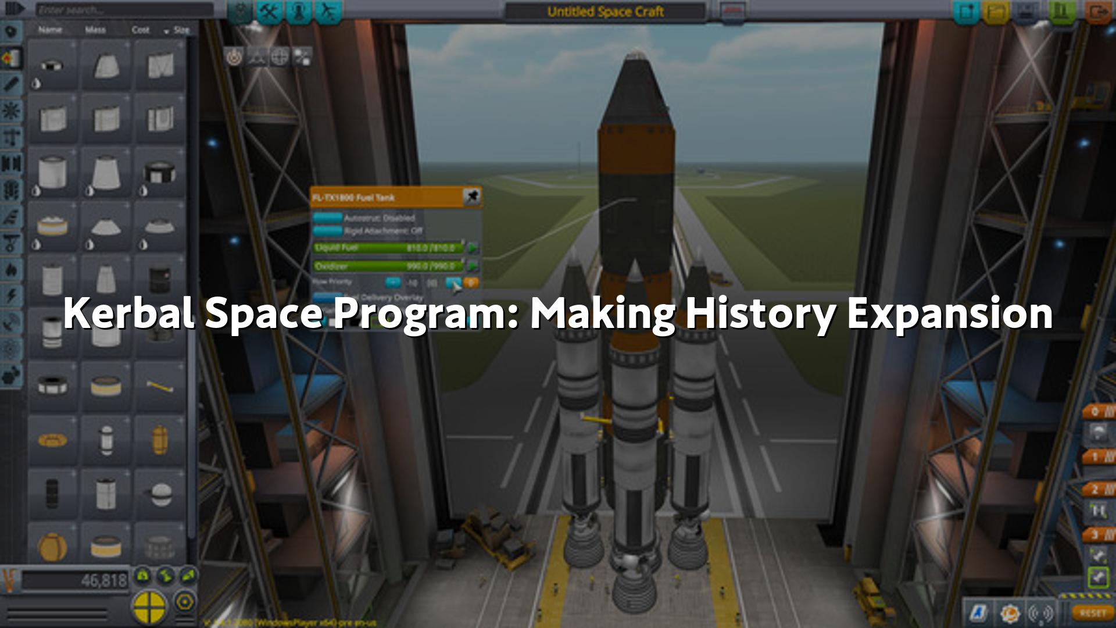This screenshot has width=1116, height=628.
Task: Toggle the Fuel Delivery Overlay button
Action: coord(328,297)
